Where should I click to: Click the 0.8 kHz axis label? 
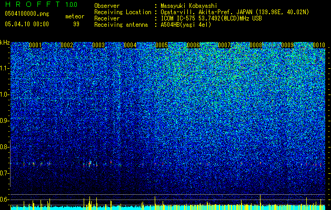pos(4,147)
